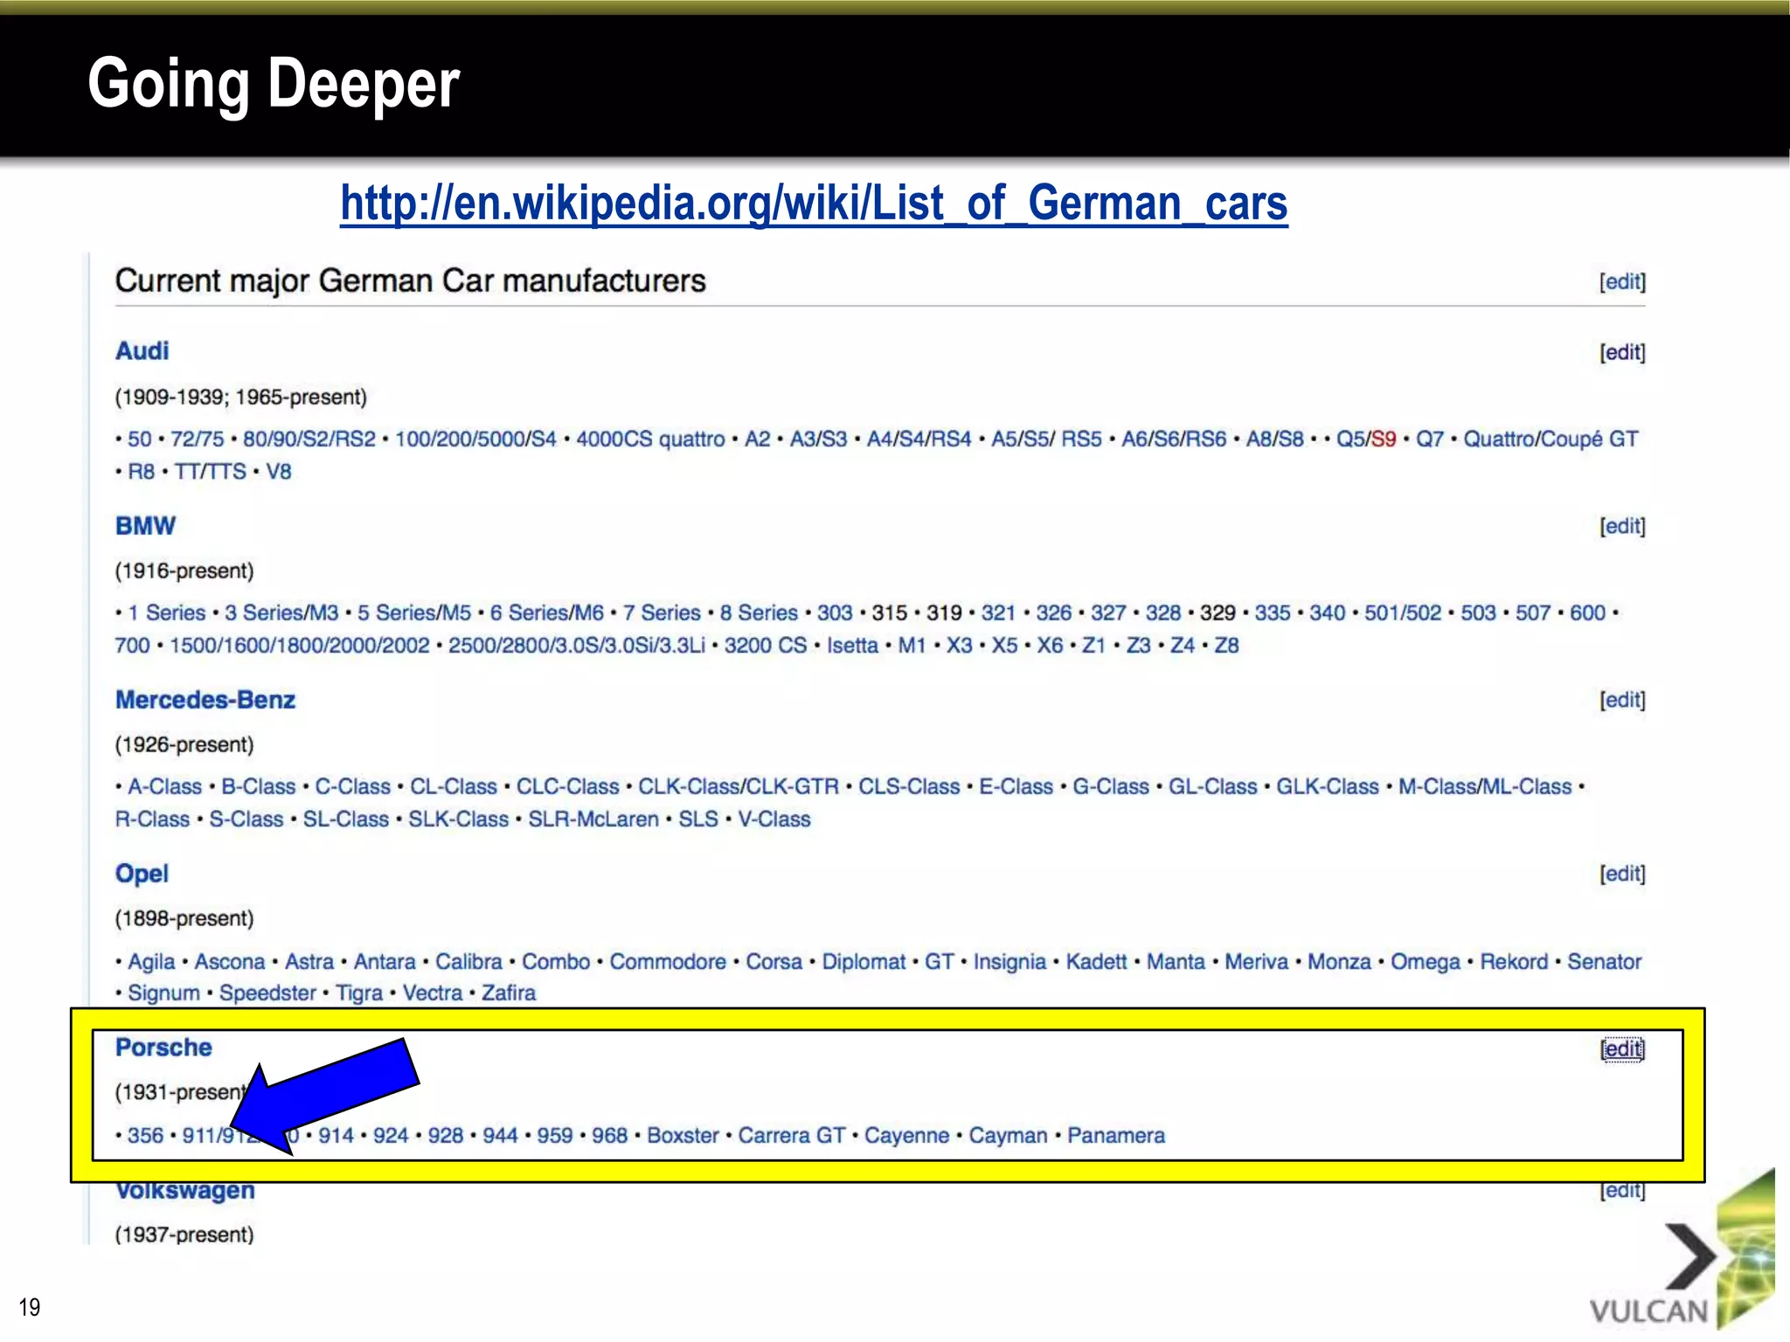Click the edit link for the BMW section
This screenshot has height=1342, width=1790.
[1622, 526]
